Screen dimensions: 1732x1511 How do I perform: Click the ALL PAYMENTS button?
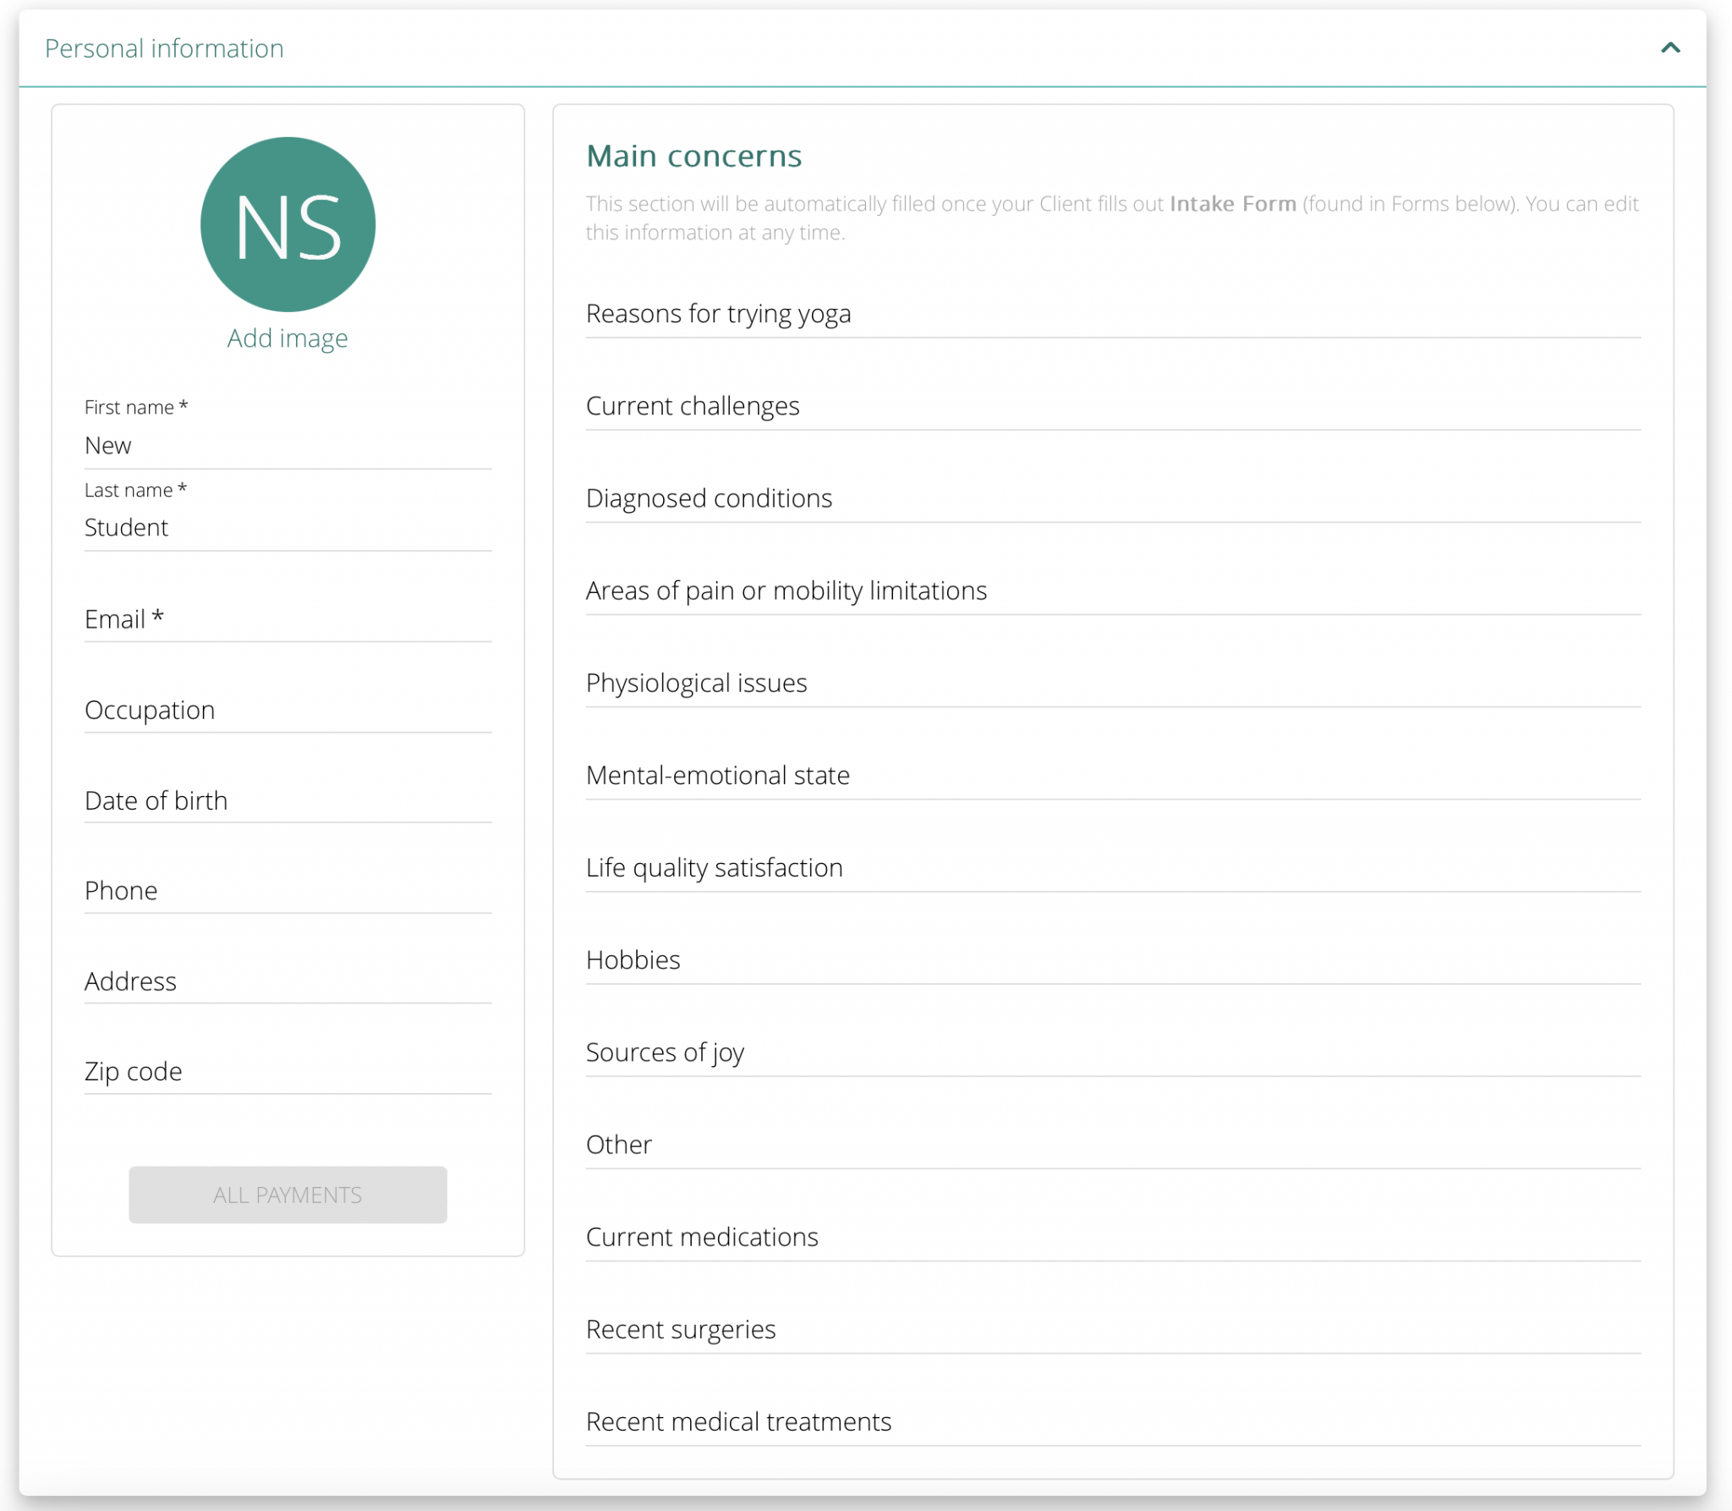tap(288, 1195)
